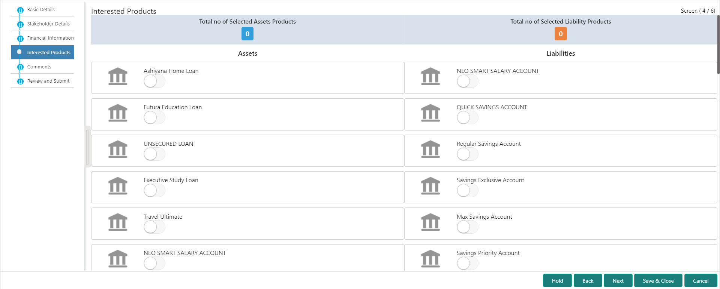Click the bank icon beside Futura Education Loan

tap(118, 113)
